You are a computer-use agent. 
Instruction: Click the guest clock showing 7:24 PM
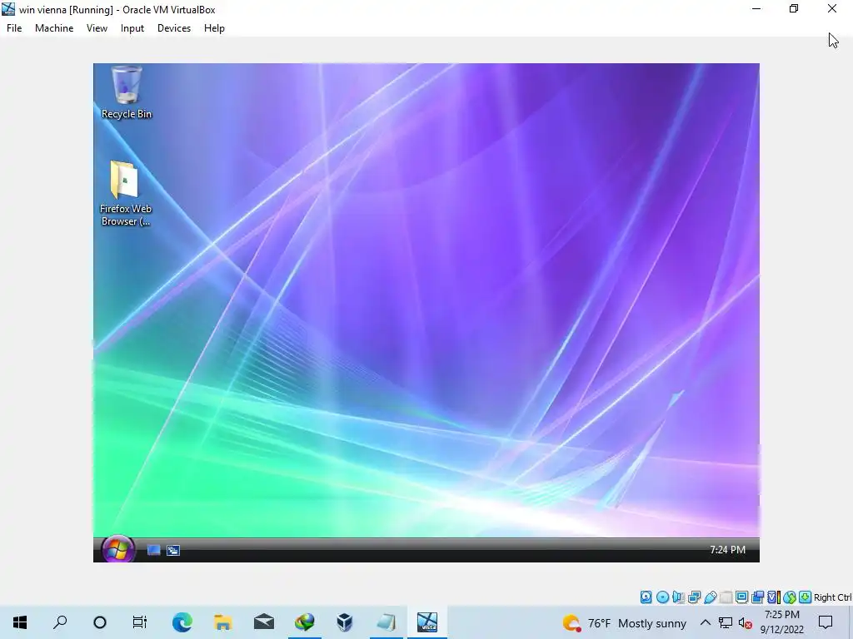[x=727, y=550]
